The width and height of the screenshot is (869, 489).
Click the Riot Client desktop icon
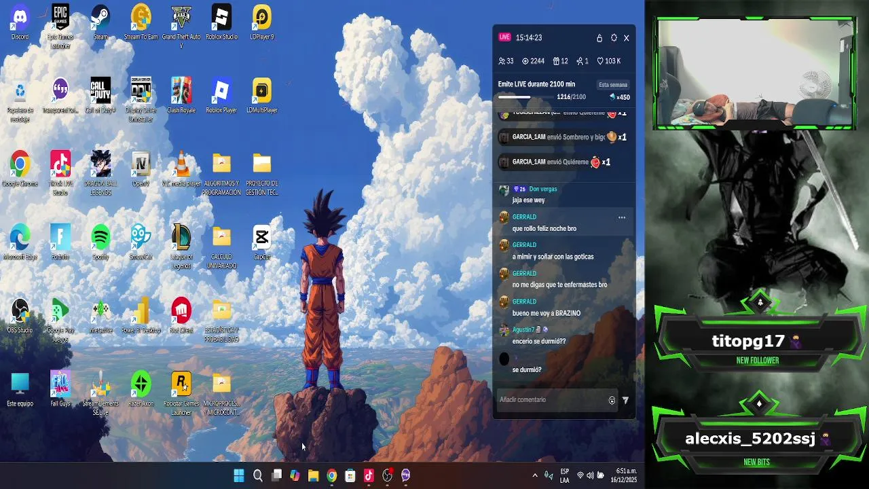[x=181, y=316]
